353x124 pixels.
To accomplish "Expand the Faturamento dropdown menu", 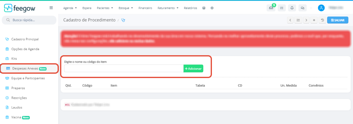I will (x=168, y=8).
